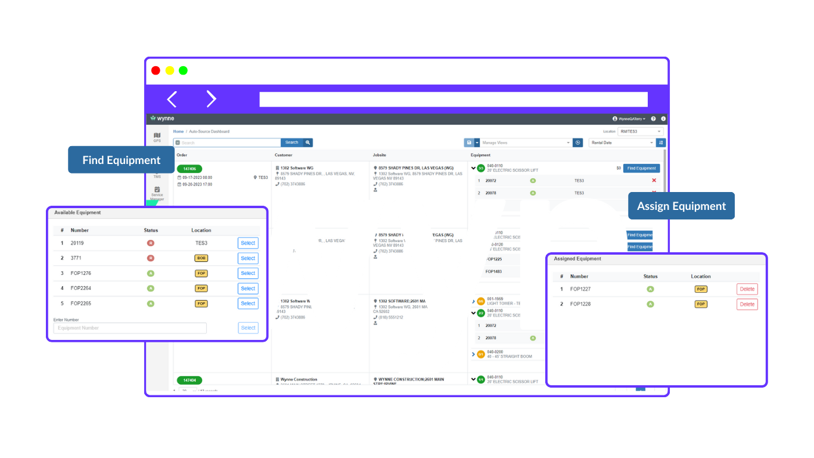Screen dimensions: 814x458
Task: Toggle the green status indicator on FOP1227
Action: 650,289
